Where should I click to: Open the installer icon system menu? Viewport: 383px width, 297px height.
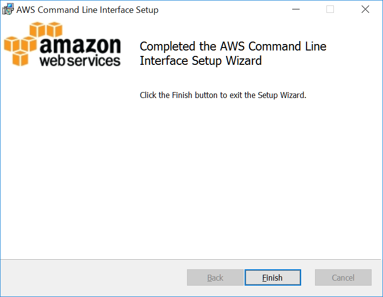tap(8, 9)
